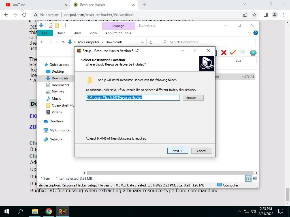The image size is (290, 217).
Task: Open Pictures in the navigation pane
Action: pyautogui.click(x=55, y=92)
